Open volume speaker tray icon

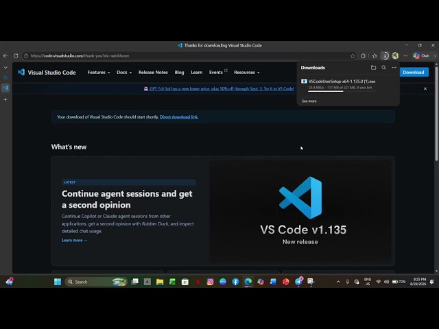(387, 282)
